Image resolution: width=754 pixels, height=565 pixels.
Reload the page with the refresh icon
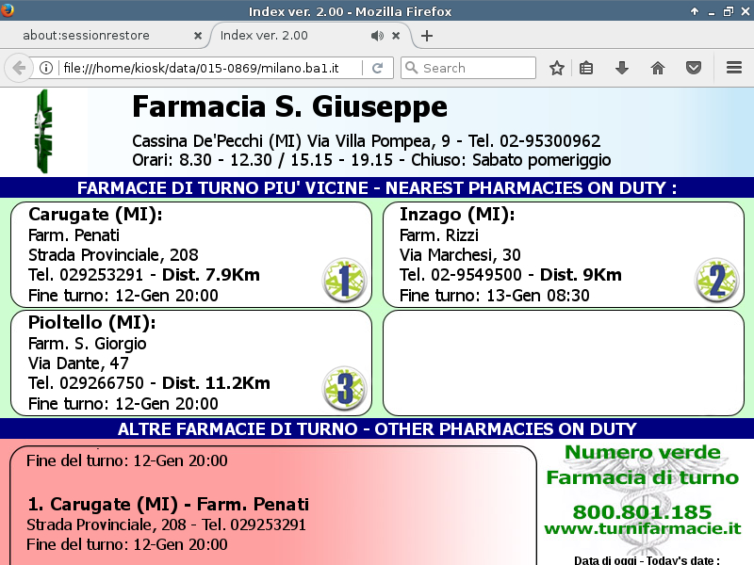[x=377, y=68]
